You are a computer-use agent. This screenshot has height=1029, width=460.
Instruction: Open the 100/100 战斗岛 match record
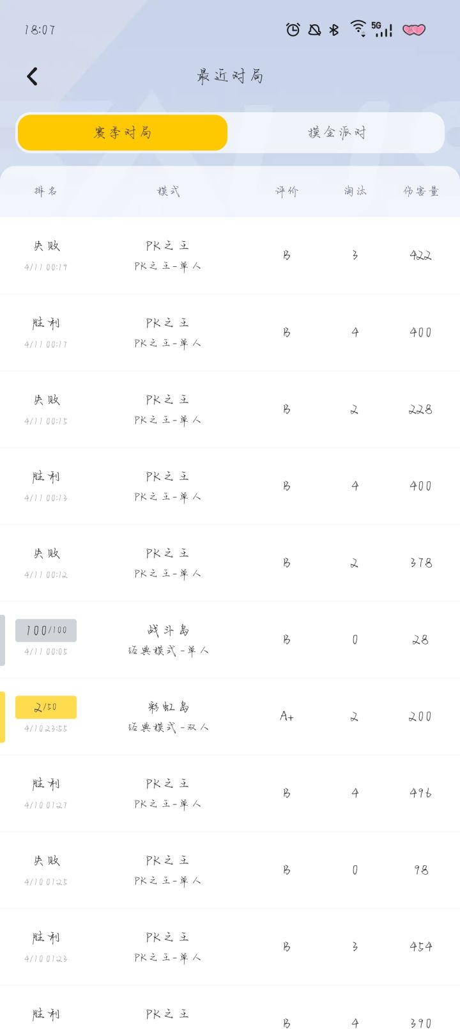tap(230, 640)
